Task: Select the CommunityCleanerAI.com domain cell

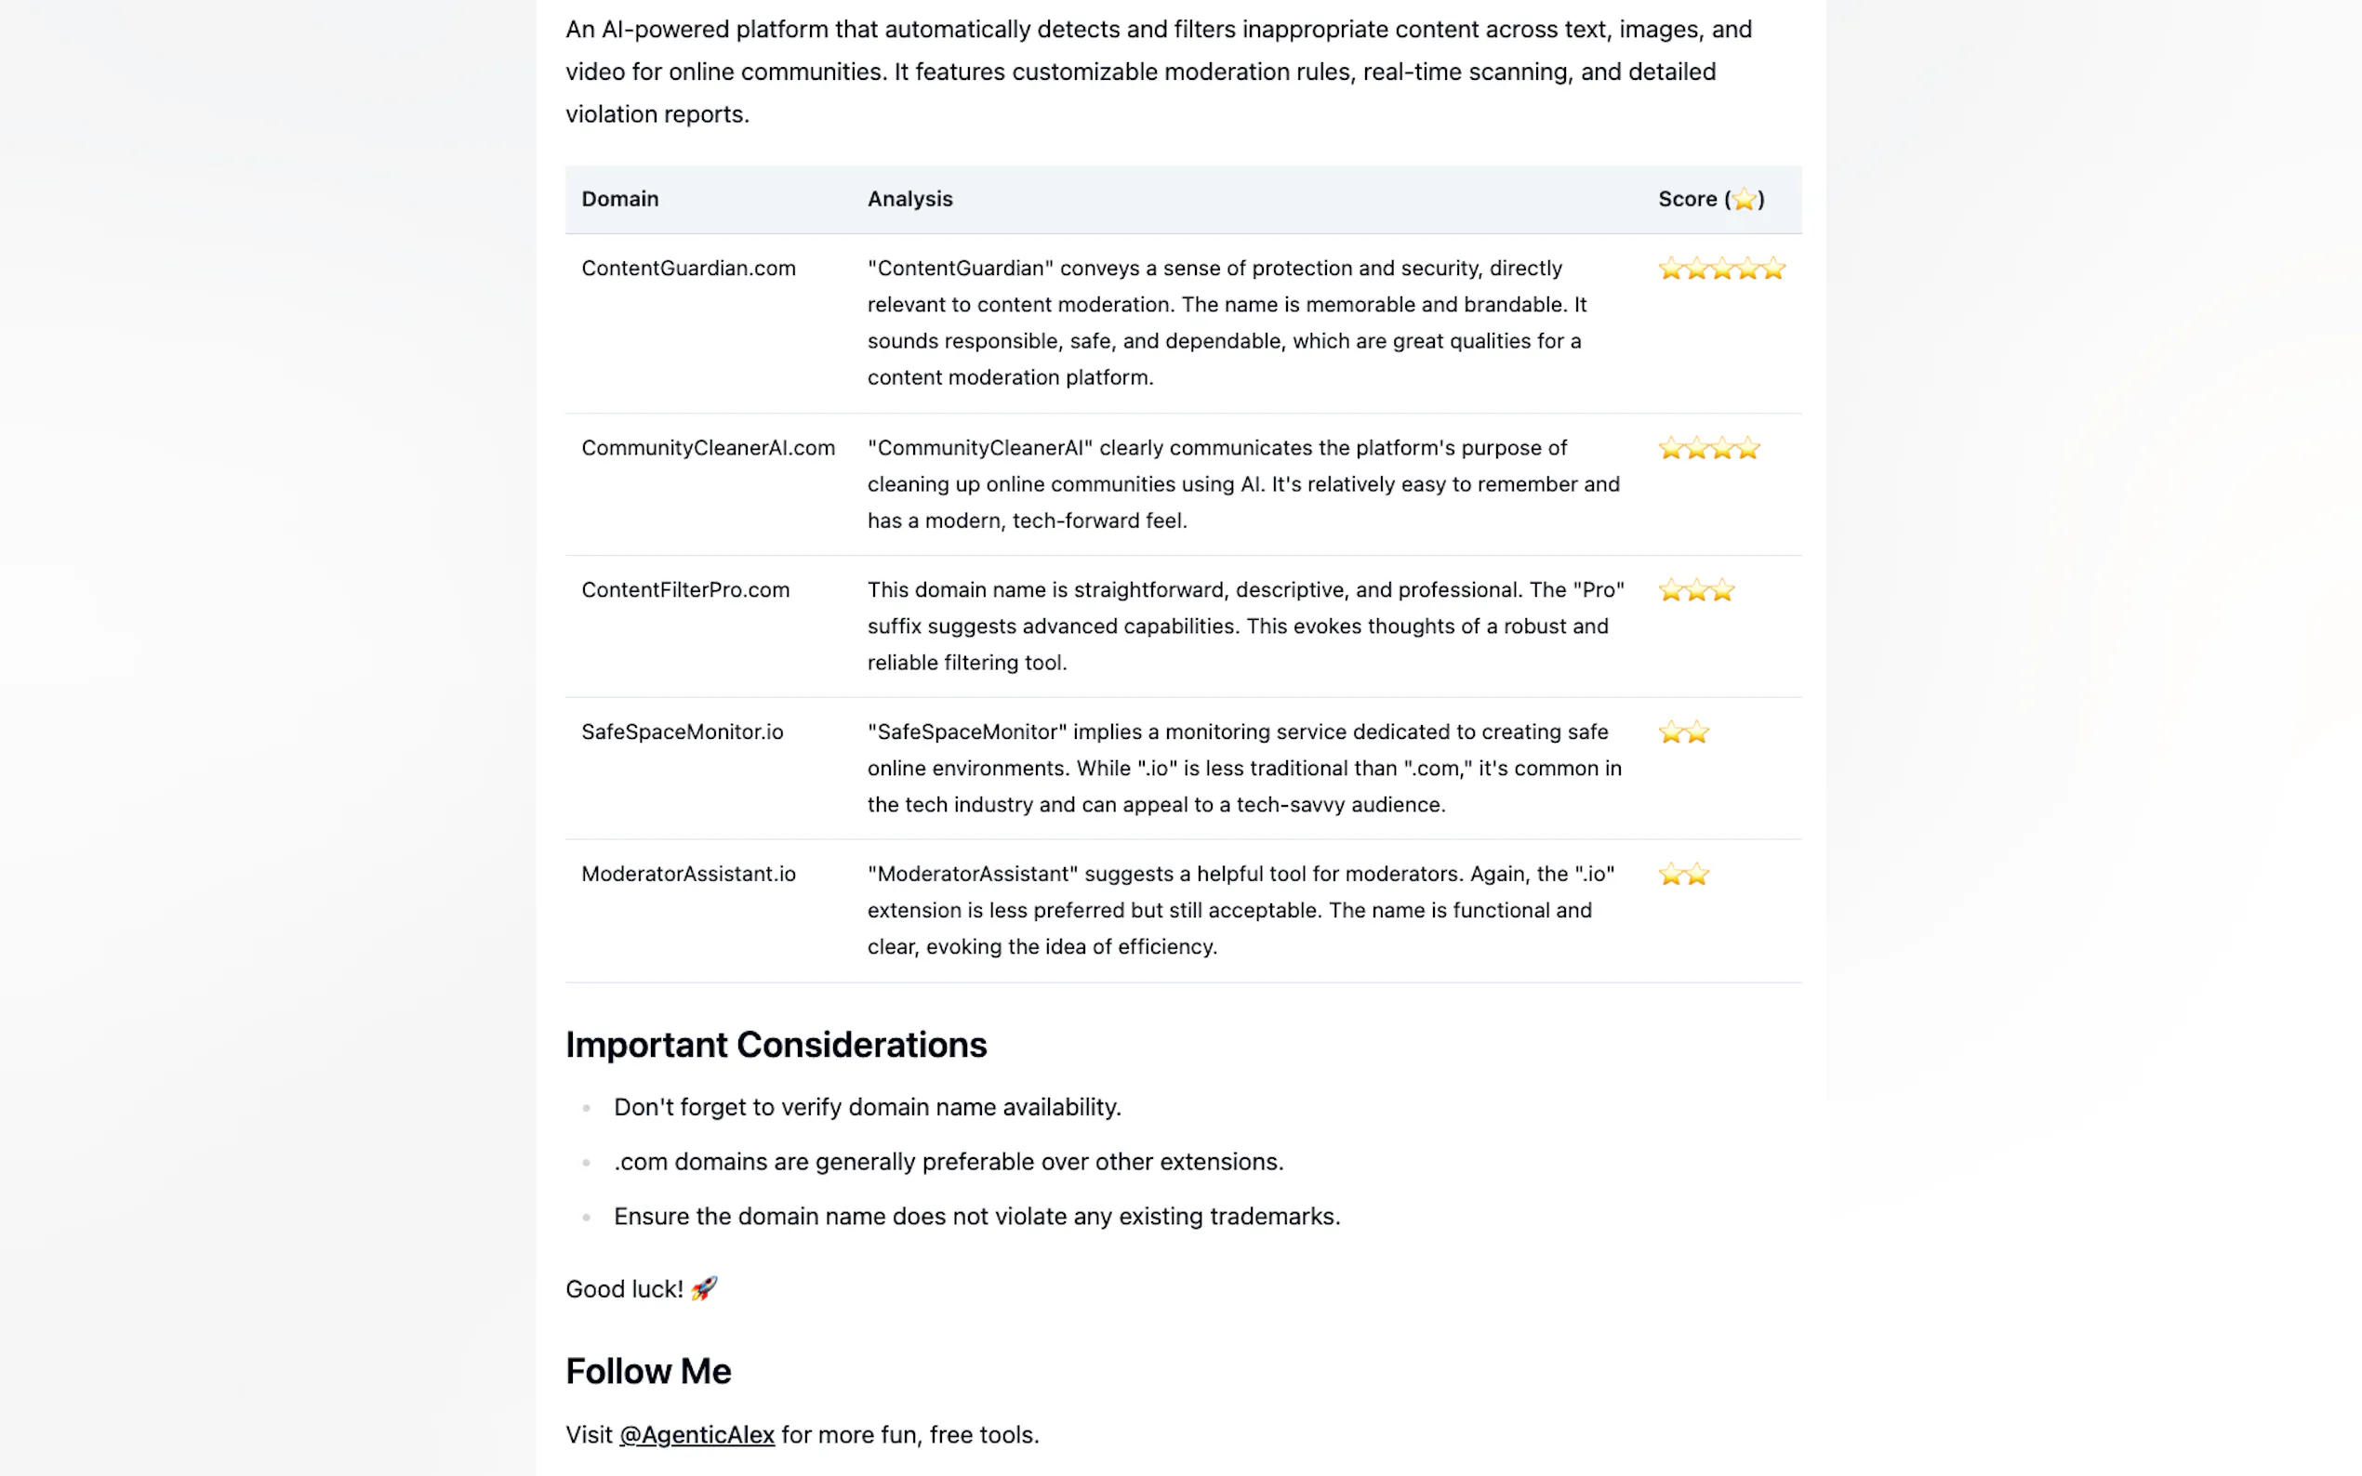Action: pos(708,448)
